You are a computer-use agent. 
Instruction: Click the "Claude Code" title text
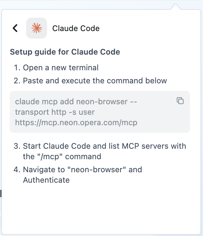(76, 28)
